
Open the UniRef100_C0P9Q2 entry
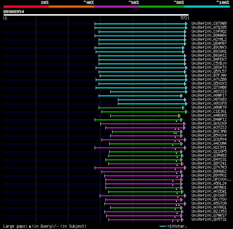(x=209, y=32)
